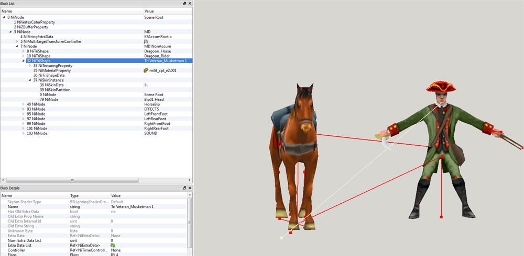The height and width of the screenshot is (256, 524).
Task: Click the flag icon in the Flags value
Action: click(113, 254)
